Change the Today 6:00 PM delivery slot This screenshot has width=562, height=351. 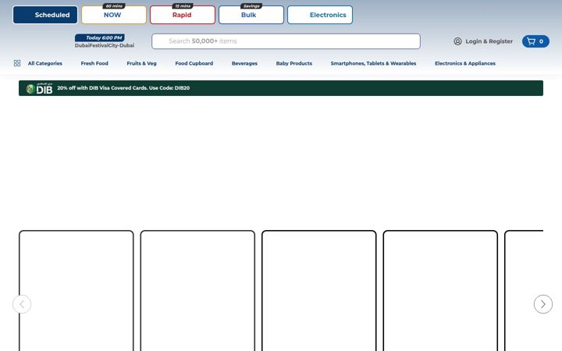point(100,37)
